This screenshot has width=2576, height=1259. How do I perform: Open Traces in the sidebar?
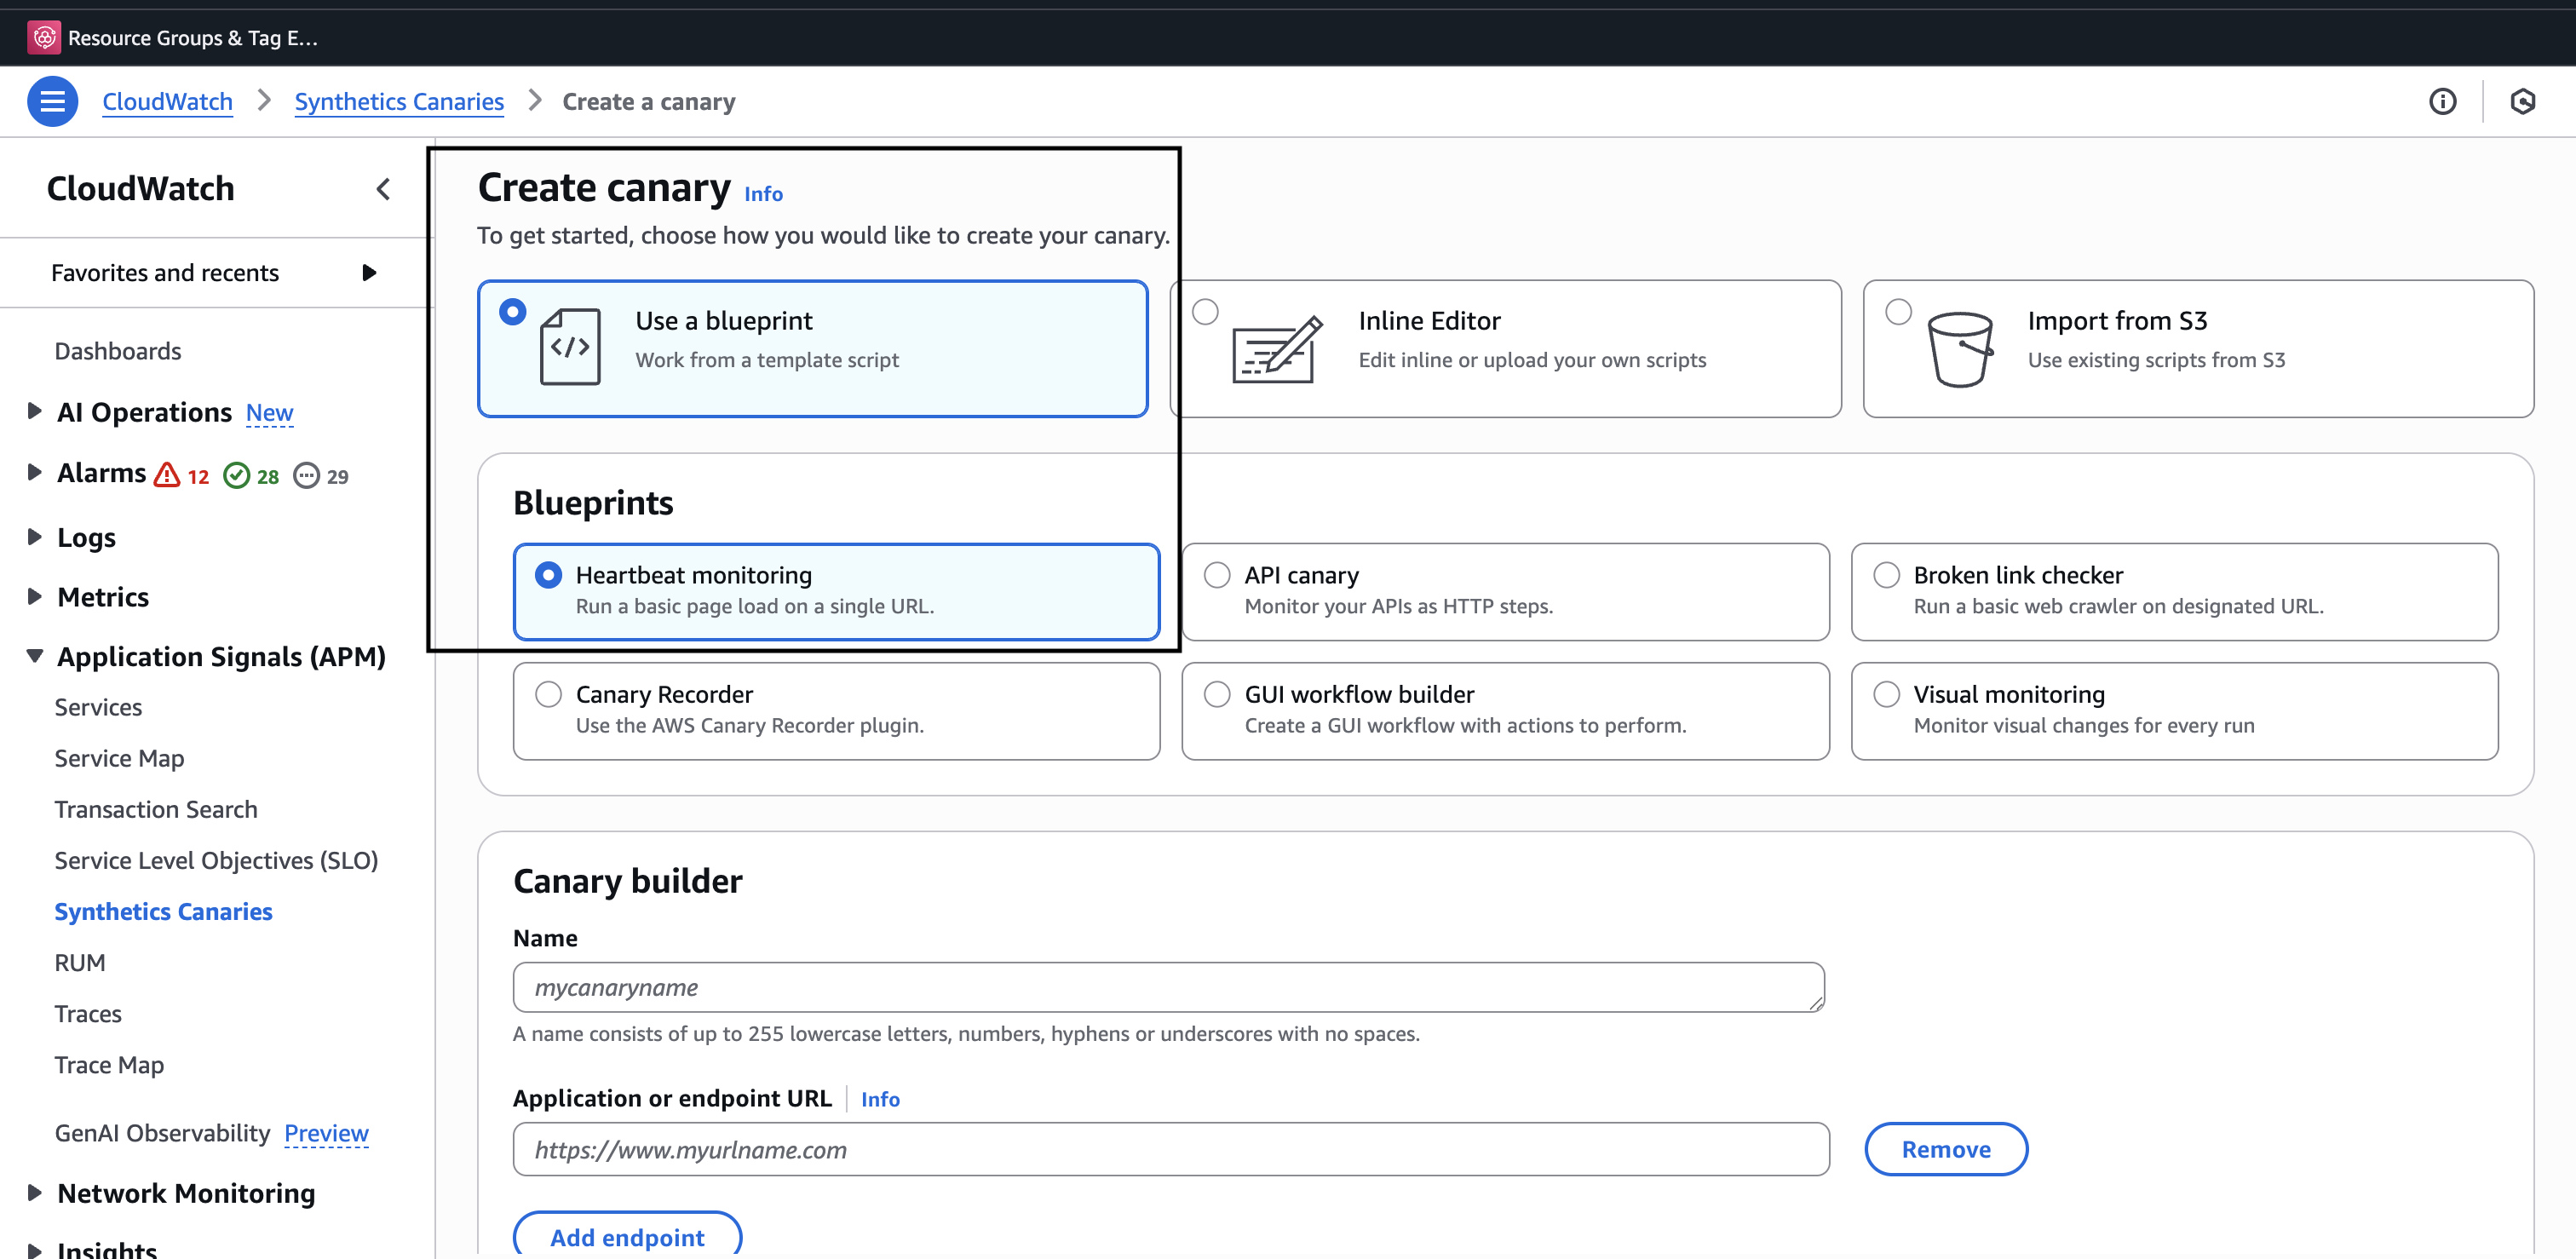pyautogui.click(x=88, y=1013)
